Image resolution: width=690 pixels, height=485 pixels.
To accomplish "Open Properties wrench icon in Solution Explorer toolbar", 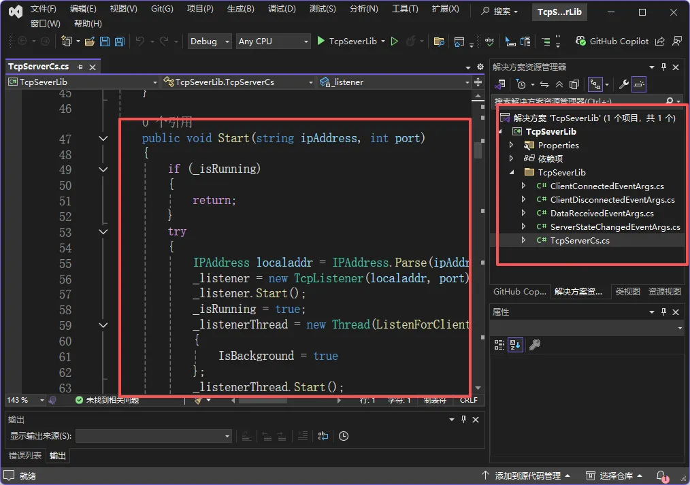I will tap(623, 84).
